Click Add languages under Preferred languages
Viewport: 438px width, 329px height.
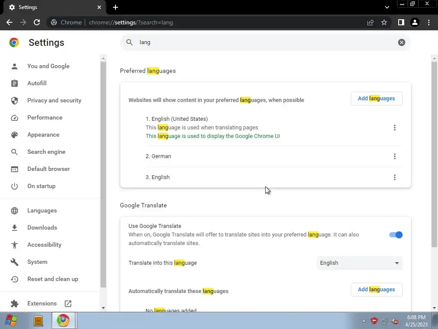(x=376, y=99)
